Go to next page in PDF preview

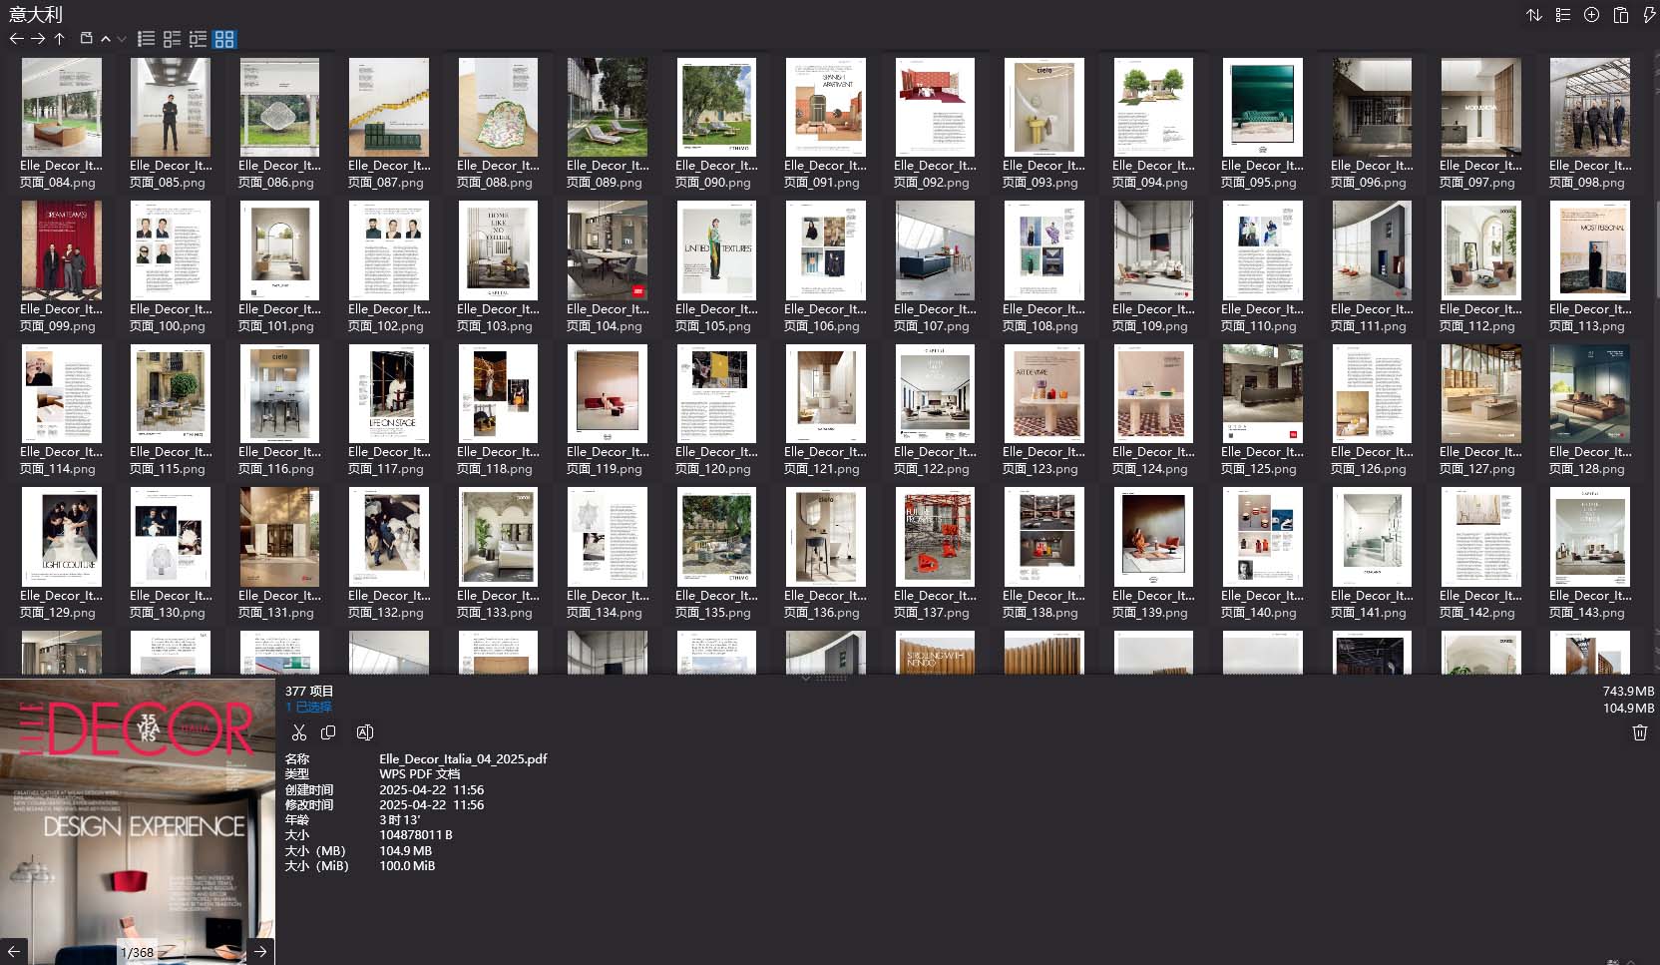tap(260, 951)
